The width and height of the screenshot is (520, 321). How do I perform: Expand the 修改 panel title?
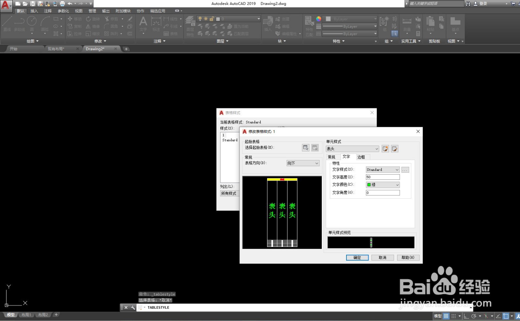coord(100,41)
